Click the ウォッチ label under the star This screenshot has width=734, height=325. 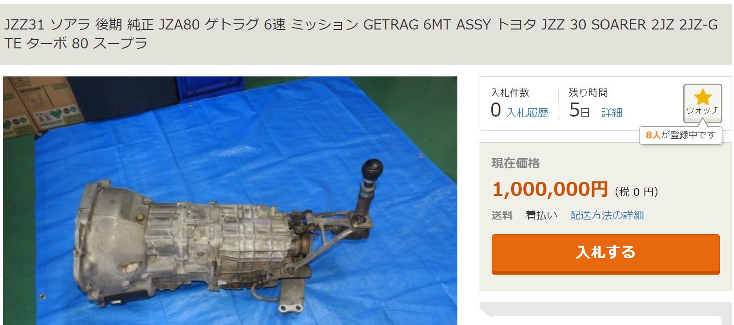[703, 110]
